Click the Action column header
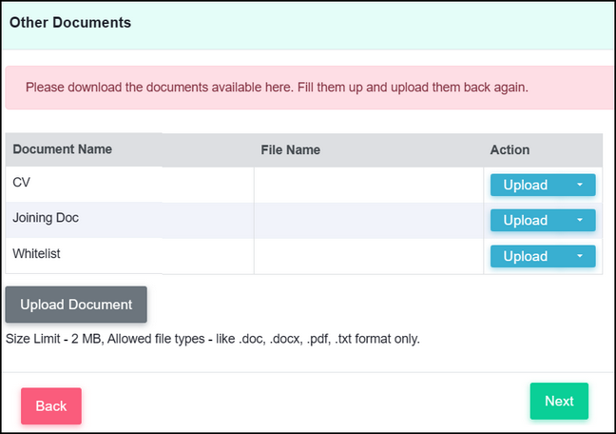Viewport: 616px width, 434px height. 510,150
